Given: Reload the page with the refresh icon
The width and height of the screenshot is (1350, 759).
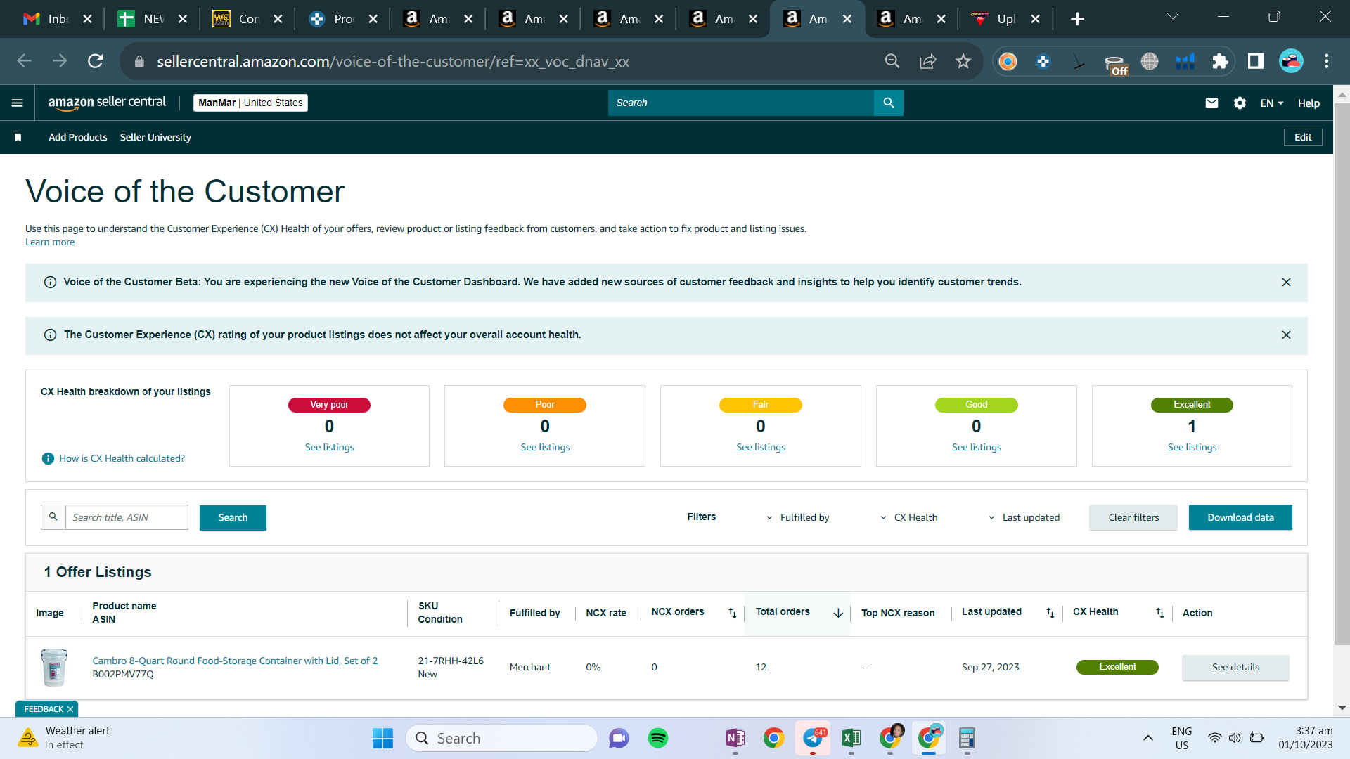Looking at the screenshot, I should pyautogui.click(x=96, y=61).
